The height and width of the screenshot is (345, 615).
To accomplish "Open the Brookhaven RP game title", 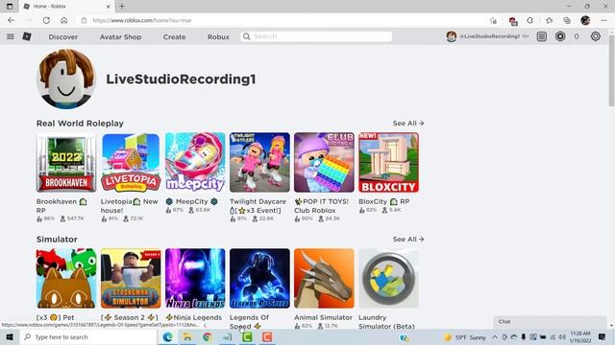I will click(61, 206).
